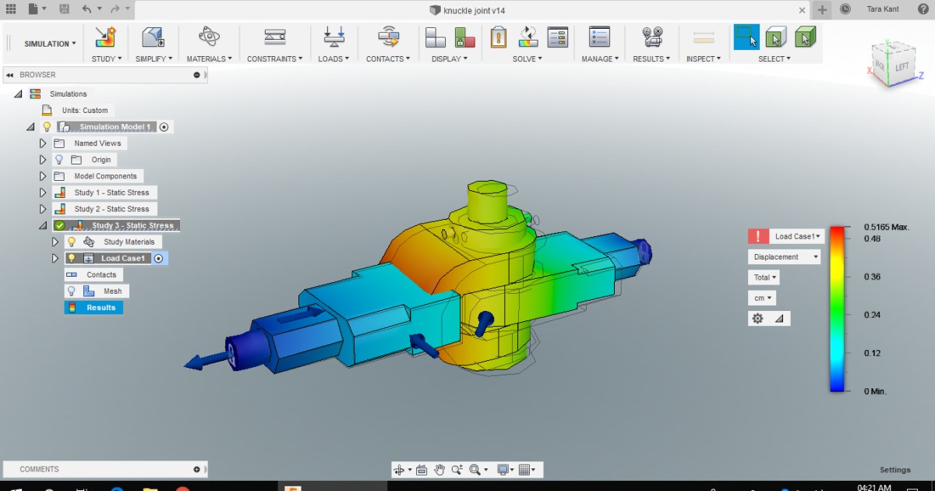Toggle the Mesh visibility lightbulb
Screen dimensions: 935x491
tap(69, 291)
